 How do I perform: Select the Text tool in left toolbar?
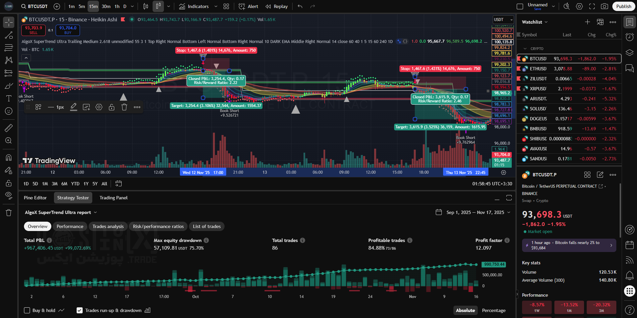tap(9, 98)
